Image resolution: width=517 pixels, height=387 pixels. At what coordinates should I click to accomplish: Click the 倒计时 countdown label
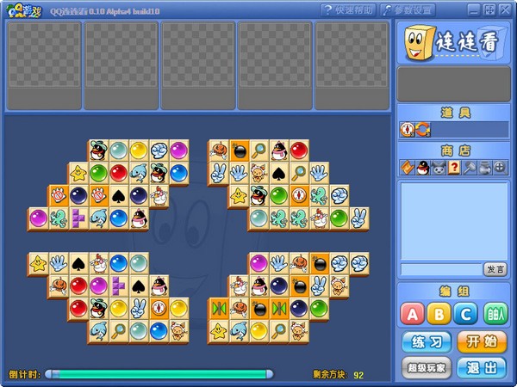coord(25,374)
